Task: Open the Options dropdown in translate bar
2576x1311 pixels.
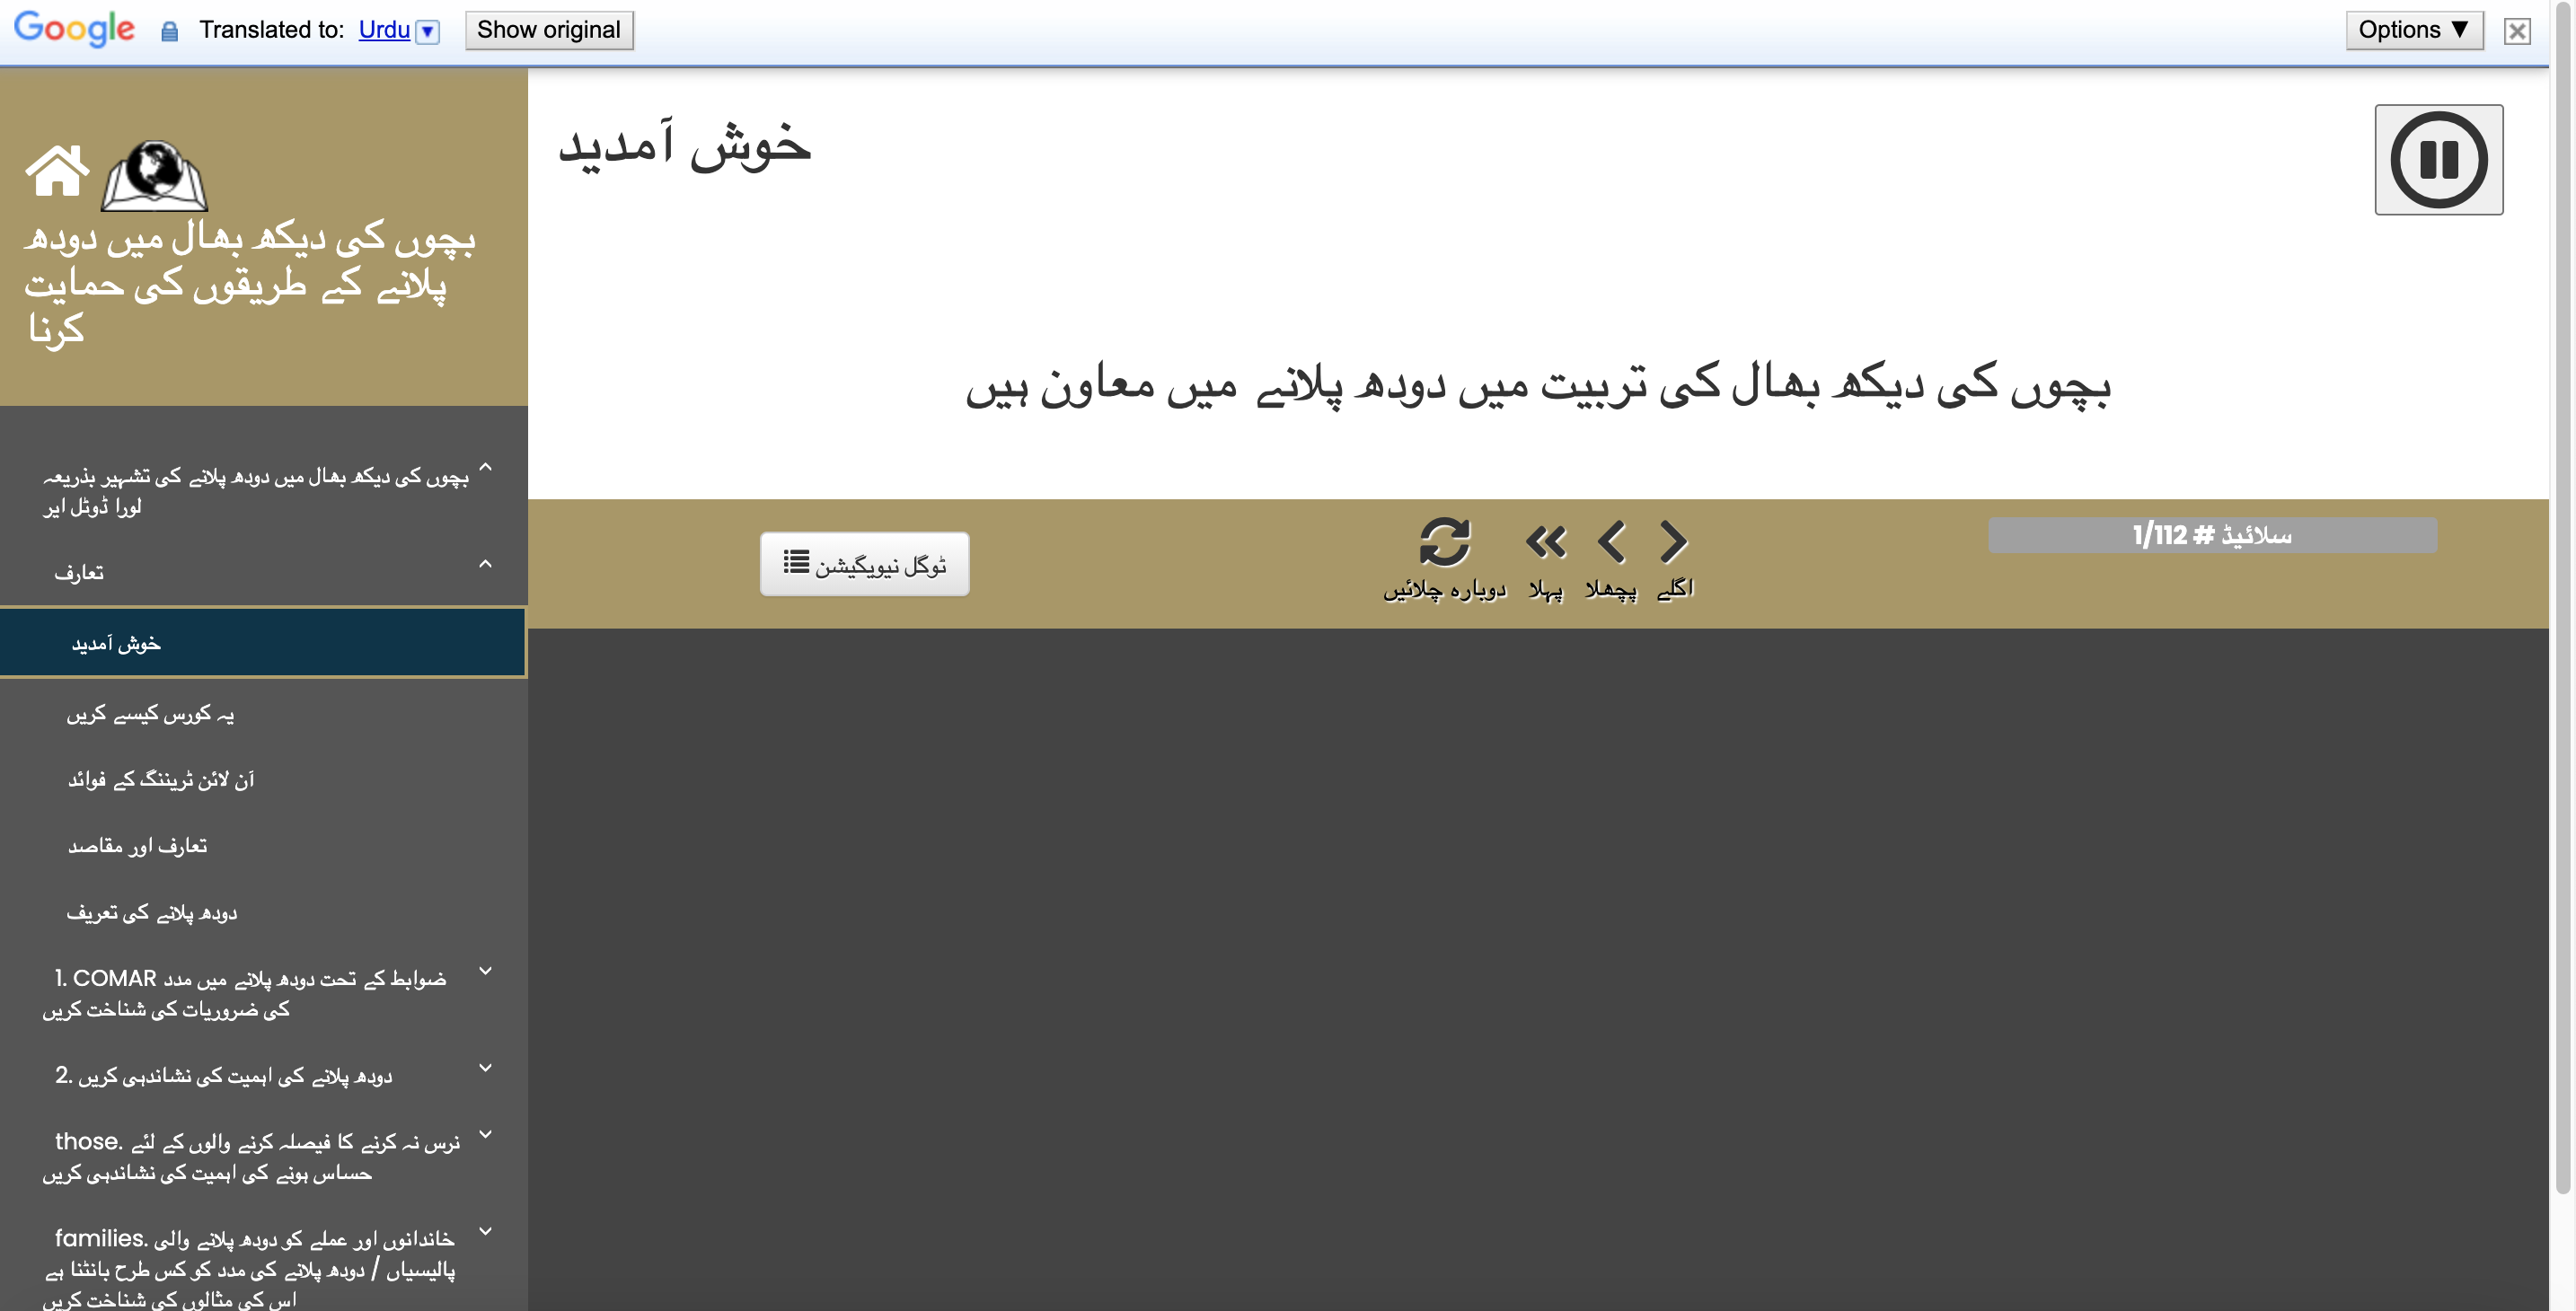Action: tap(2414, 30)
